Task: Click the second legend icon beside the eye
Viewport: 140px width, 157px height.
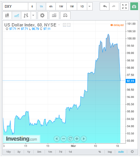Action: click(69, 25)
